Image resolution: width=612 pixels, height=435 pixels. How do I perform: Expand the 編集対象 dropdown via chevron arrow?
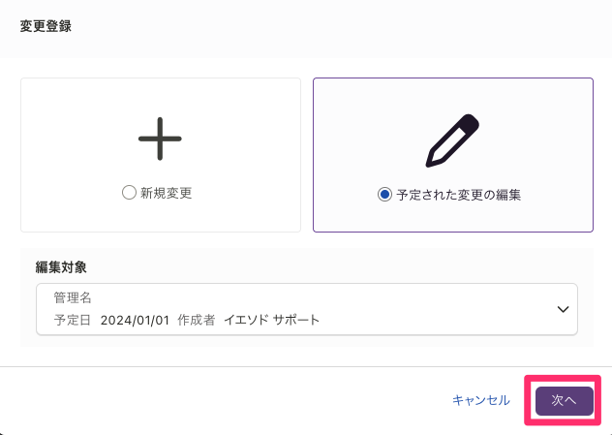click(563, 309)
